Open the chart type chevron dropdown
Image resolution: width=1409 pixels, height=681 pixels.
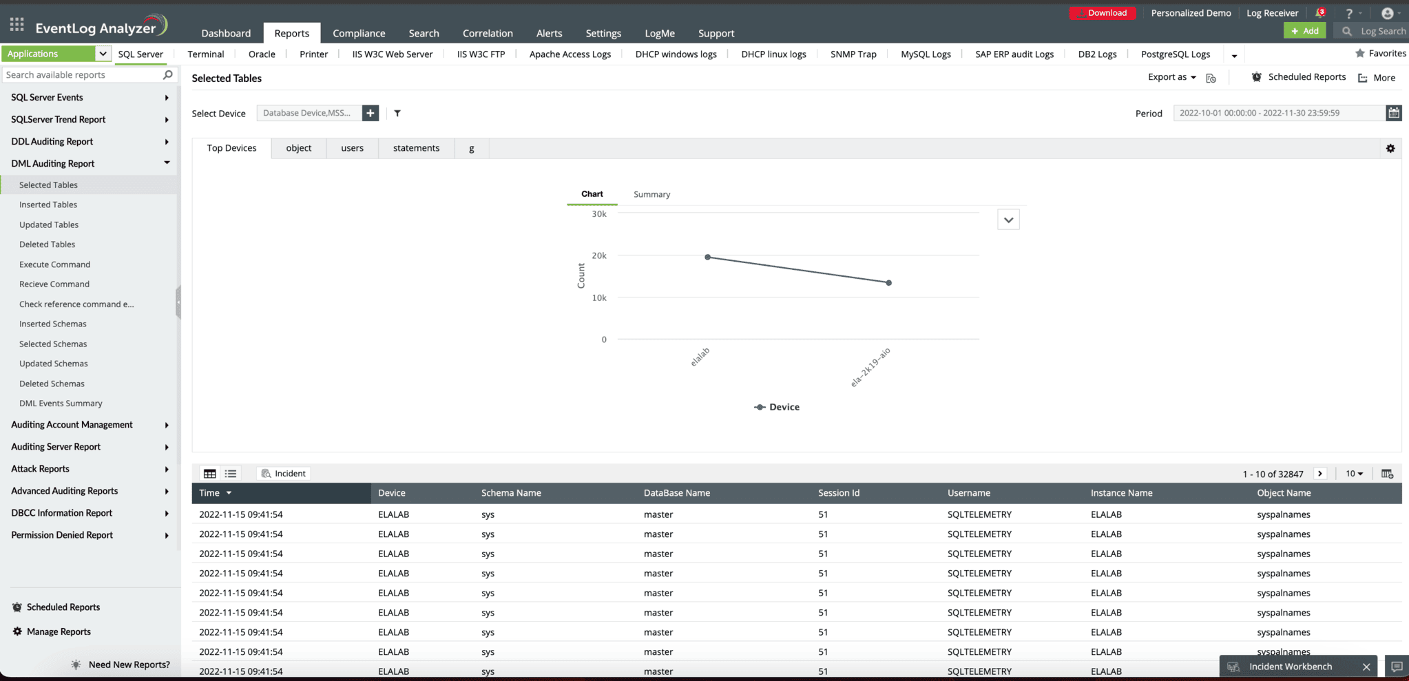[1008, 220]
